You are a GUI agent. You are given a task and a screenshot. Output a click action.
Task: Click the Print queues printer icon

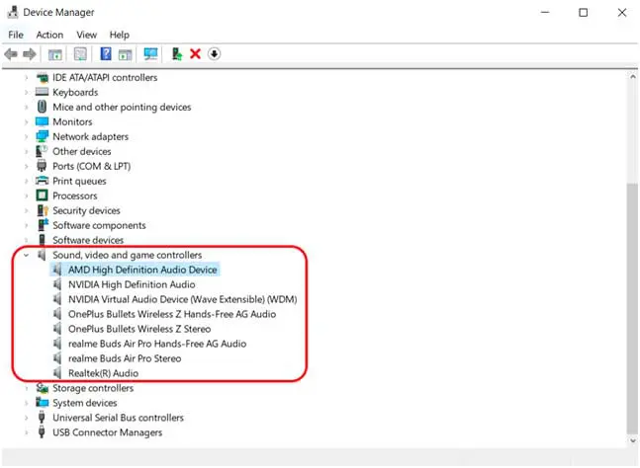42,181
